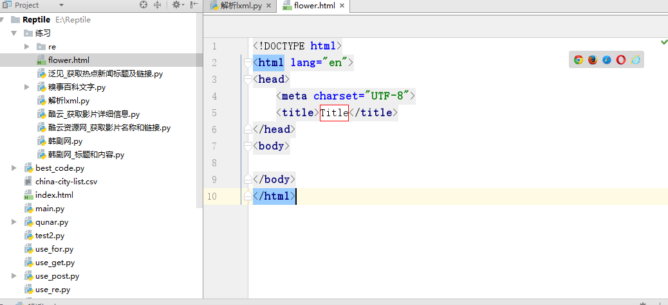Open the Project panel gear settings

176,5
